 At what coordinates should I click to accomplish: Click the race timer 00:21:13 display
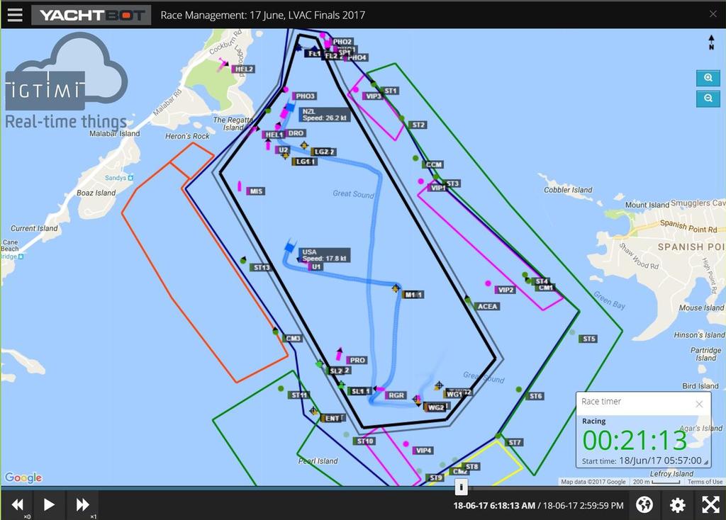635,441
